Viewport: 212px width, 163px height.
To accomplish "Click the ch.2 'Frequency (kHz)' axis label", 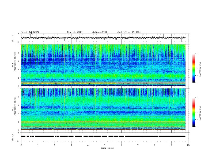I will pos(15,106).
